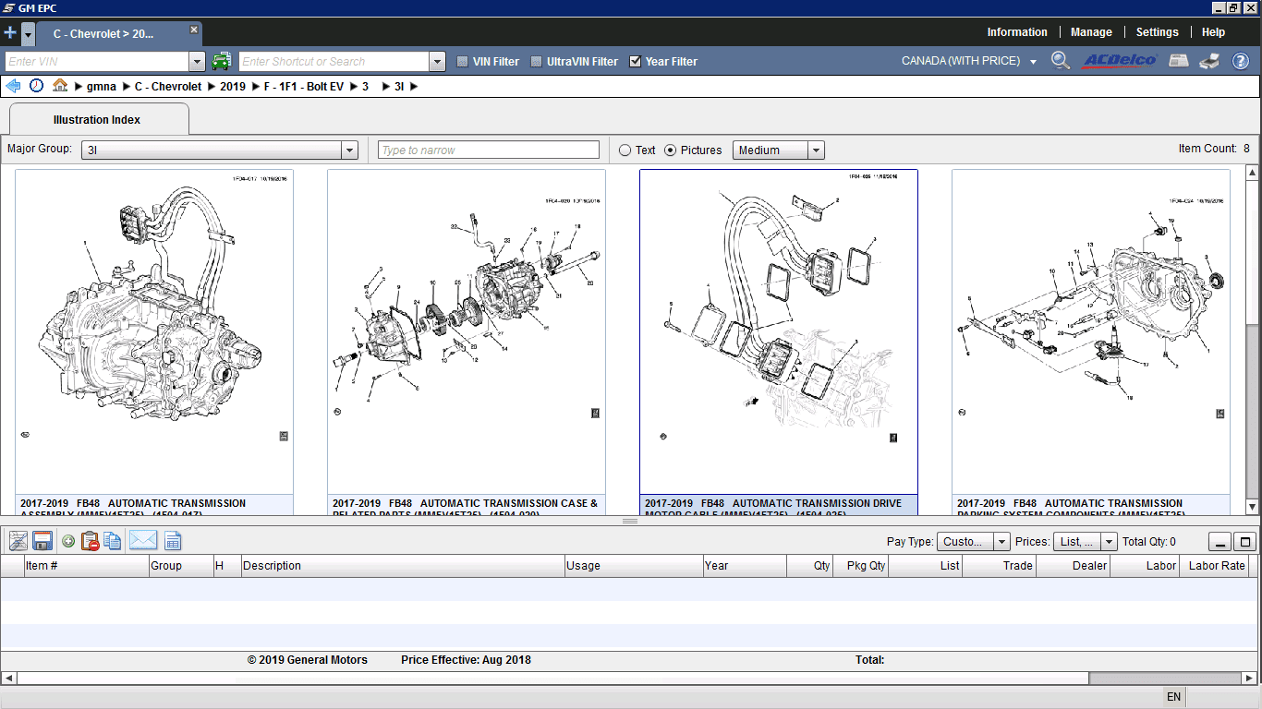
Task: Open the Settings menu
Action: [1157, 32]
